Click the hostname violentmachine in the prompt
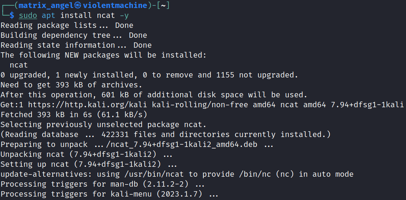 pyautogui.click(x=114, y=5)
